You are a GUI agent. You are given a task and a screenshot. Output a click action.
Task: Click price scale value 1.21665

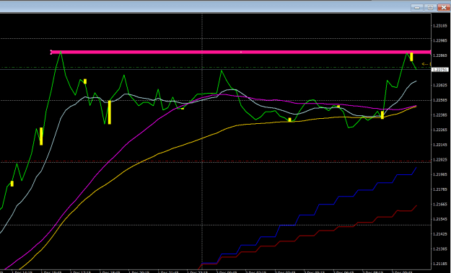pos(440,205)
